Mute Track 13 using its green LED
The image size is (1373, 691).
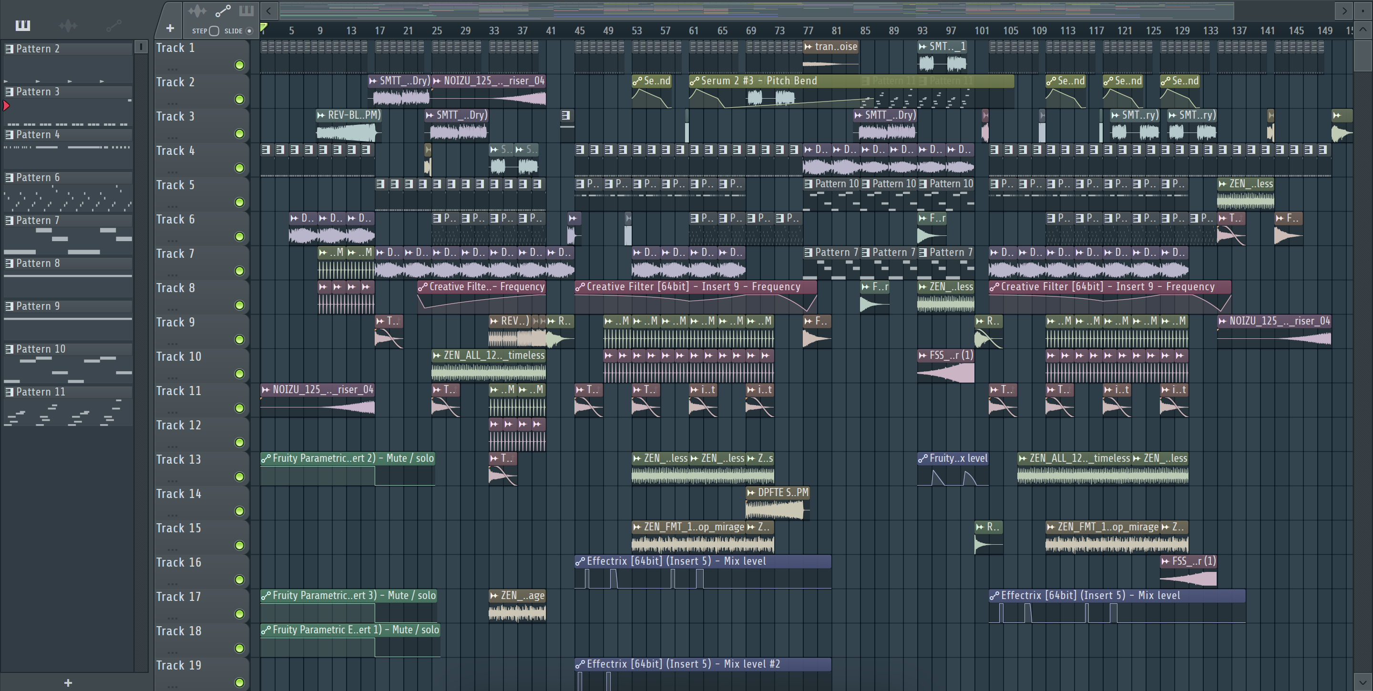(x=239, y=477)
